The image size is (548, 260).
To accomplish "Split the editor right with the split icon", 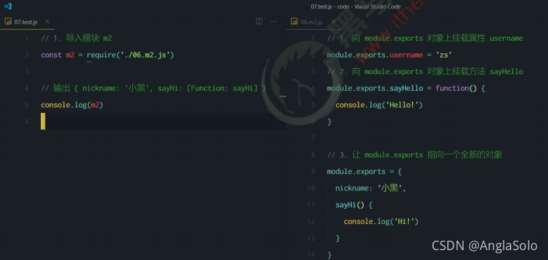I will point(259,22).
